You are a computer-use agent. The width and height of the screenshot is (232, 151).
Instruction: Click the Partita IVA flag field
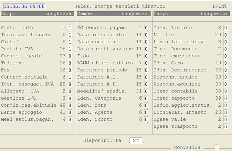tap(70, 49)
